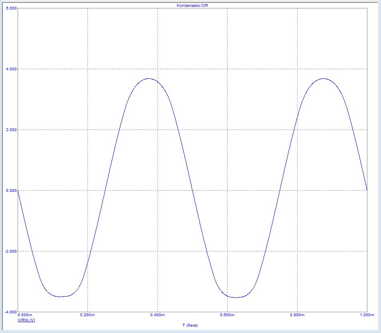The image size is (381, 333).
Task: Click the Kondensator.CIR plot title
Action: (x=192, y=5)
